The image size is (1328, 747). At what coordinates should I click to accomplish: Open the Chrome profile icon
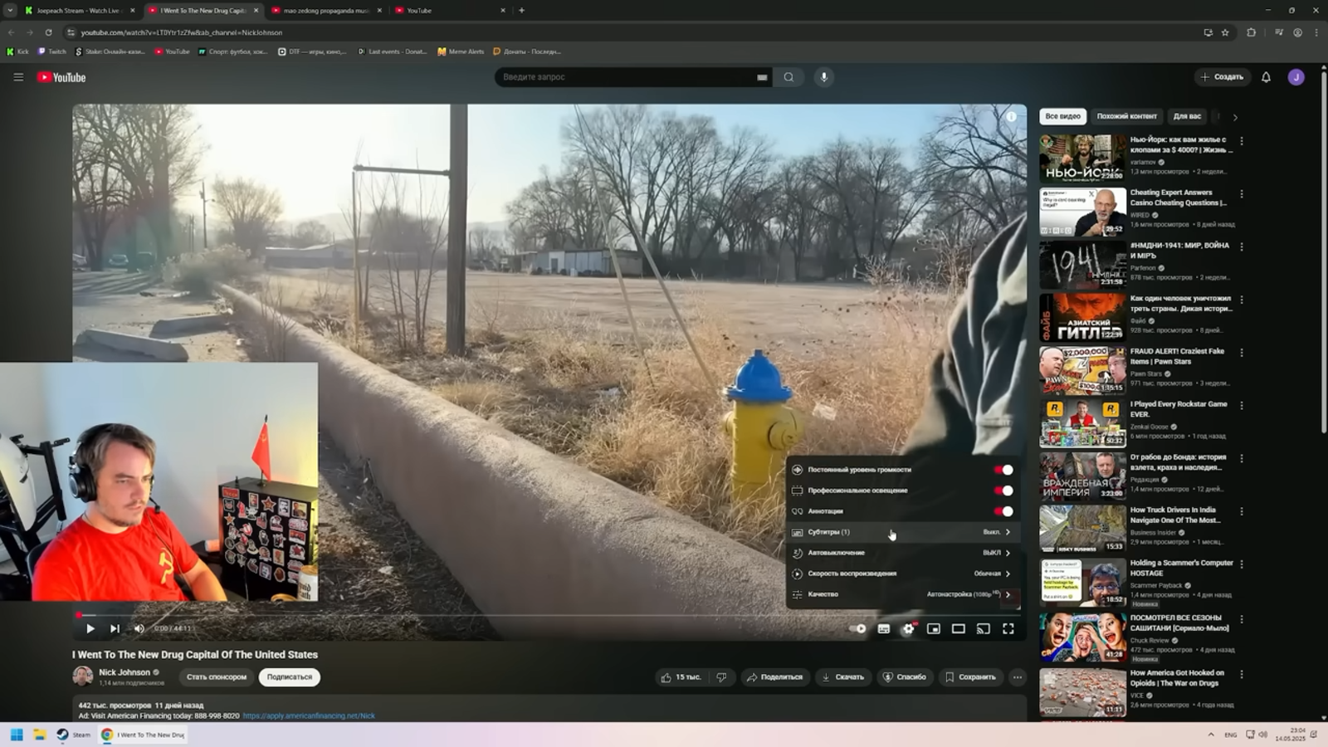[x=1298, y=32]
